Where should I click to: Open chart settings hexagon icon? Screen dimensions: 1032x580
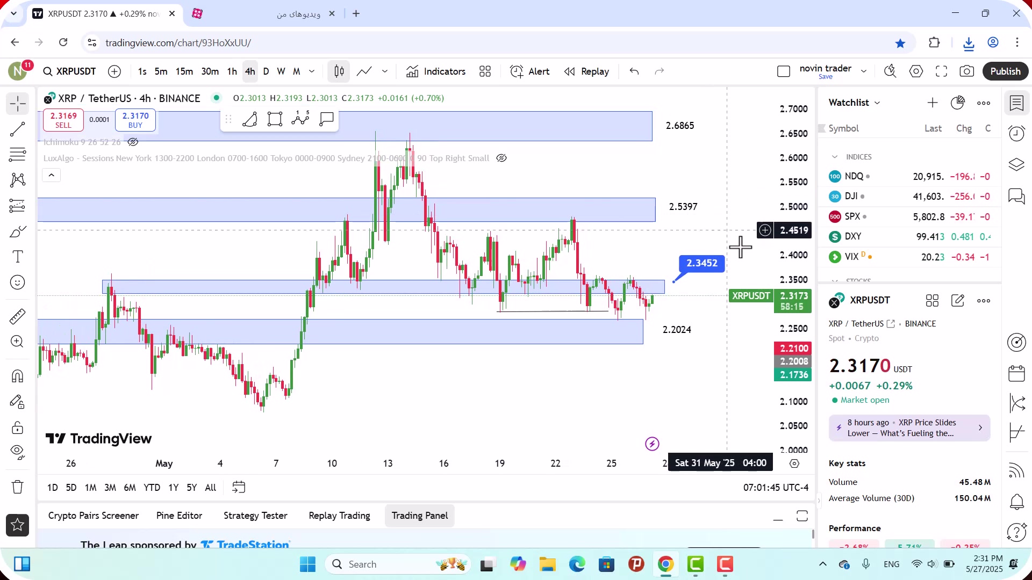click(916, 71)
